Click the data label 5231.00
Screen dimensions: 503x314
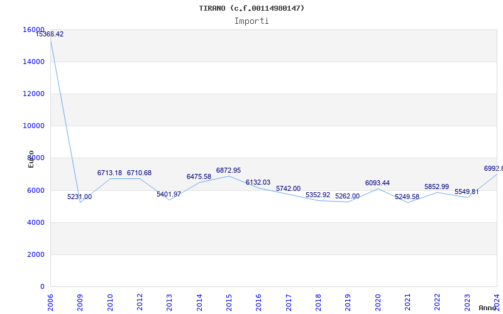[79, 197]
